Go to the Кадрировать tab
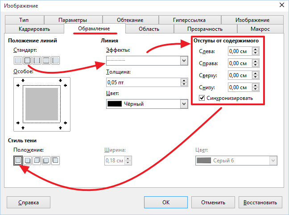The width and height of the screenshot is (289, 215). pyautogui.click(x=34, y=29)
